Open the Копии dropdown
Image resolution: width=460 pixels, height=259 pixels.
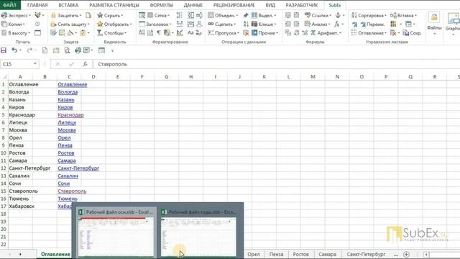pyautogui.click(x=14, y=24)
